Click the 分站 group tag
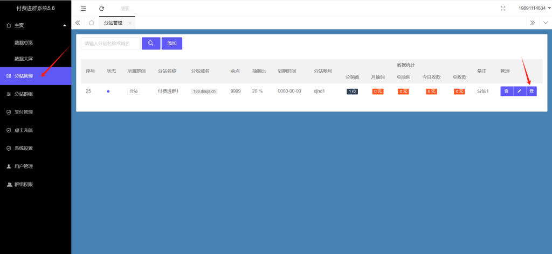The width and height of the screenshot is (552, 254). click(134, 91)
